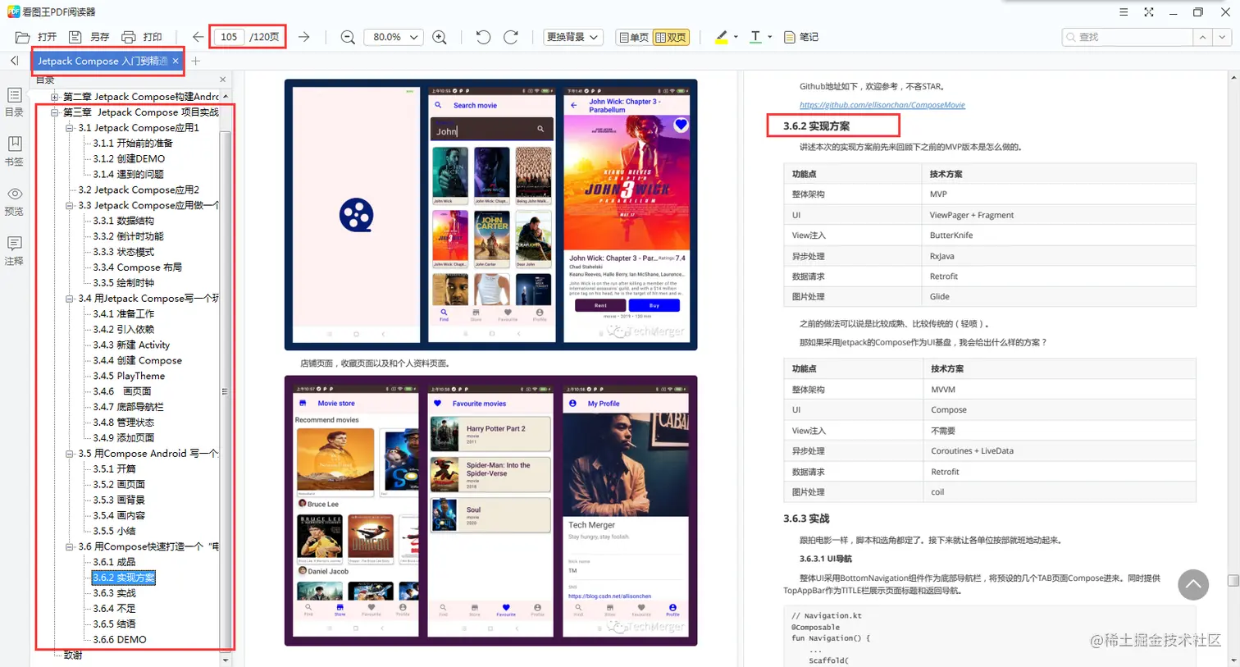Click the Open file folder icon

coord(23,37)
